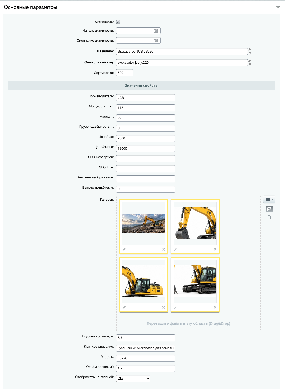Click the Модель field containing JS220

pyautogui.click(x=145, y=358)
